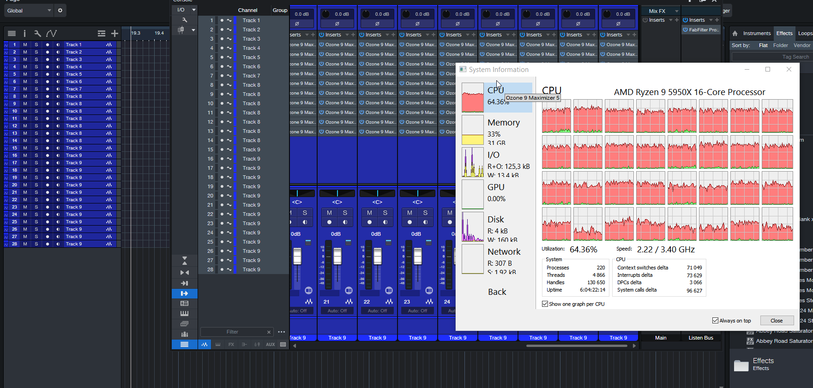Screen dimensions: 813x388
Task: Show the console external devices panel icon
Action: click(x=184, y=304)
